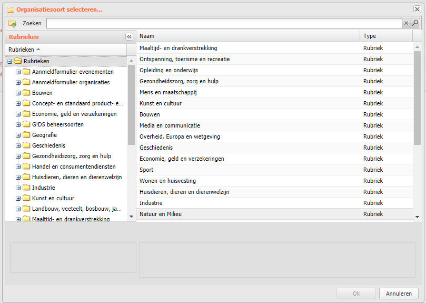Expand the Kunst en cultuur node
Viewport: 426px width, 303px height.
(18, 199)
